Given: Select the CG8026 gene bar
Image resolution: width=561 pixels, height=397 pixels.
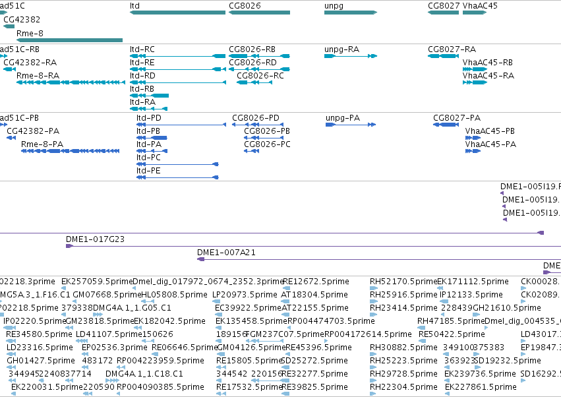Looking at the screenshot, I should [259, 13].
